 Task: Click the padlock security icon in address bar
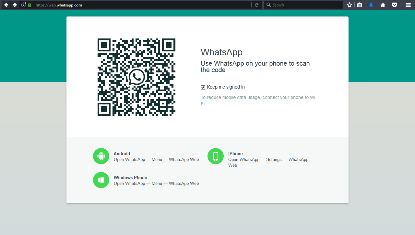(30, 5)
